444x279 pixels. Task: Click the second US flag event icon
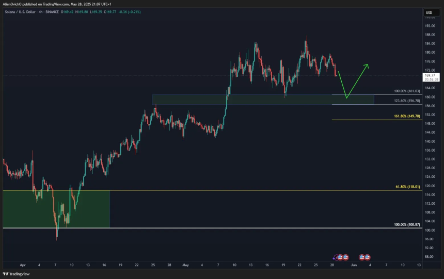345,257
